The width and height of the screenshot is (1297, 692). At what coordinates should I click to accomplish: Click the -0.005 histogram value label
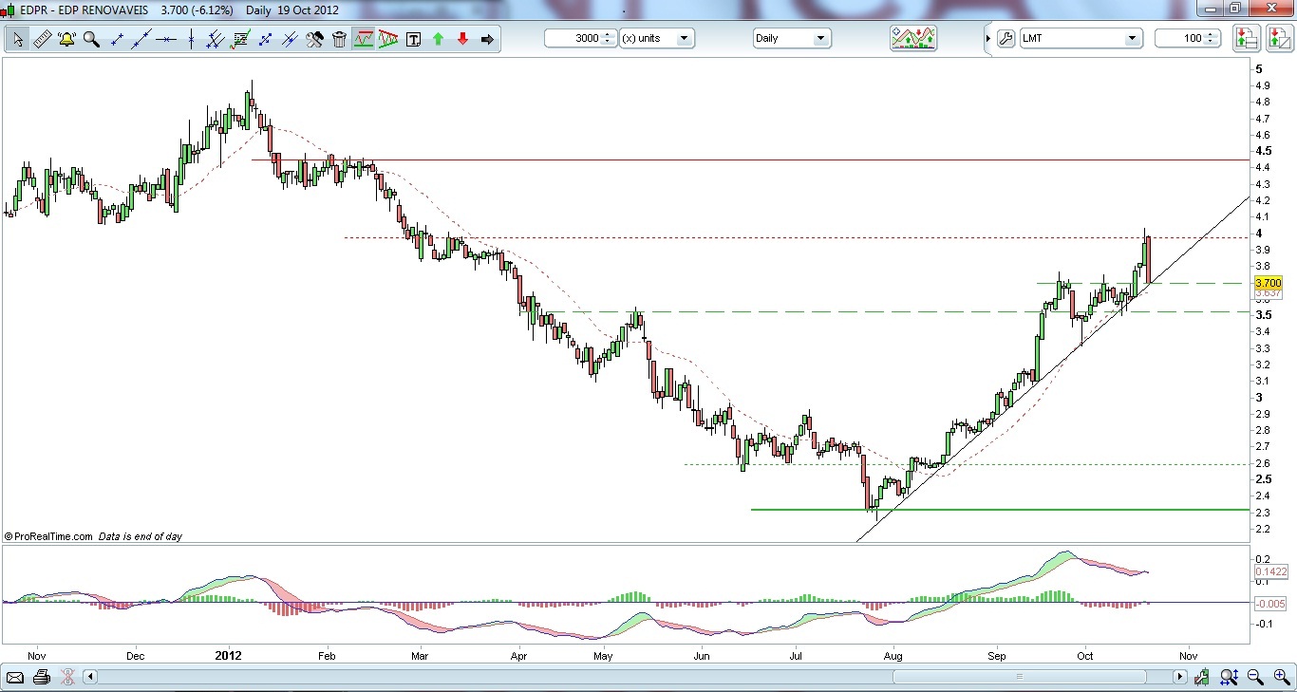tap(1269, 604)
